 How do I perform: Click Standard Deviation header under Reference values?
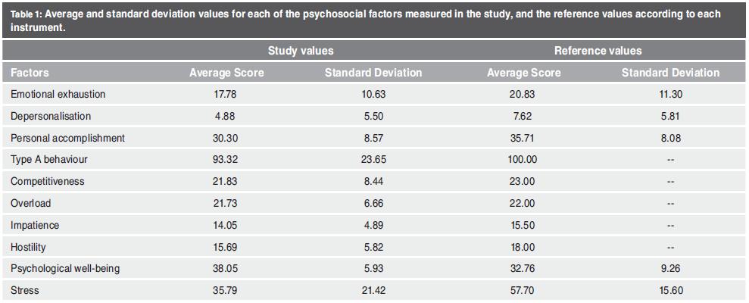670,73
